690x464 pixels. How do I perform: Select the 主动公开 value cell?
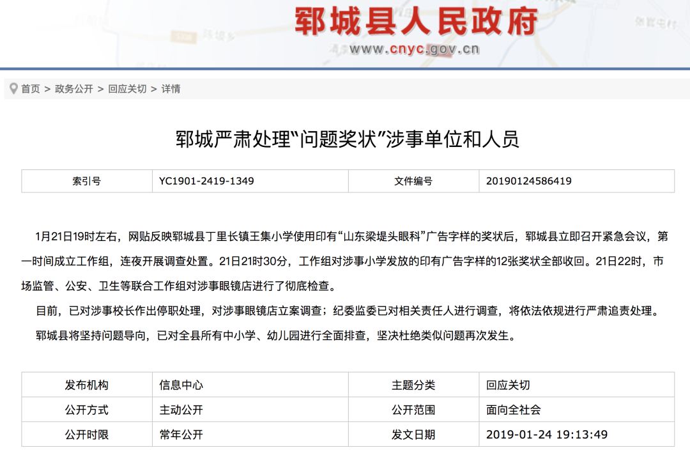[x=250, y=410]
